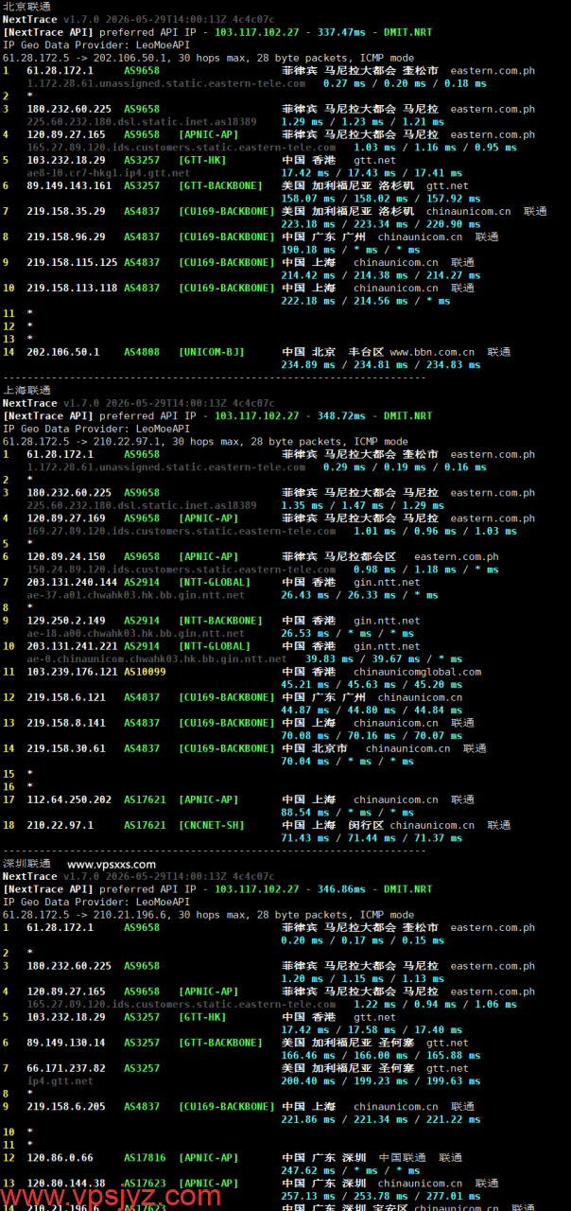Select latency value '346.86ms' in Shenzhen header
Viewport: 571px width, 1211px height.
tap(341, 889)
